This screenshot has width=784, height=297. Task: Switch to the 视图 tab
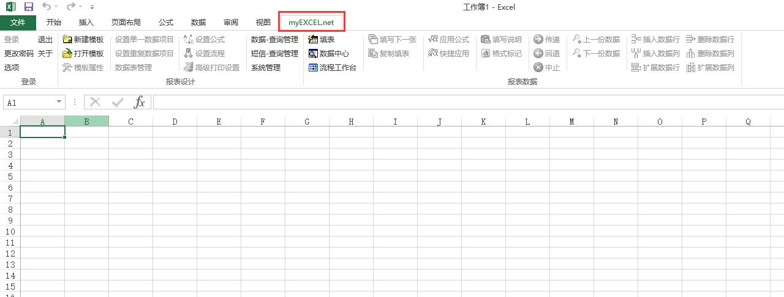[263, 23]
